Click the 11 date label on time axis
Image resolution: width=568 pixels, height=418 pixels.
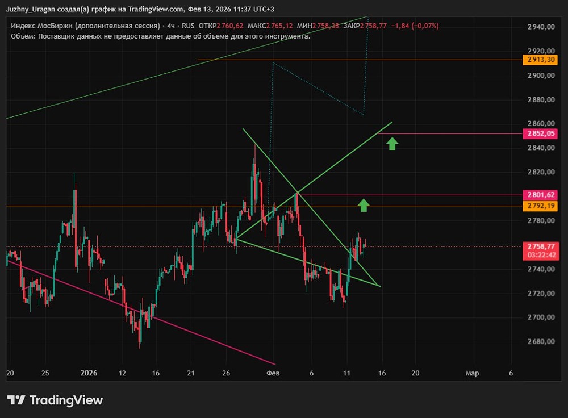point(346,373)
